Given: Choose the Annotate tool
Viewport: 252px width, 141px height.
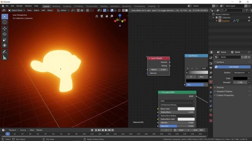Looking at the screenshot, I should click(5, 52).
